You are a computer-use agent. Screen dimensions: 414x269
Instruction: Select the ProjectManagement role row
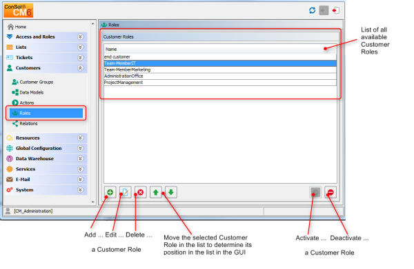pos(220,83)
